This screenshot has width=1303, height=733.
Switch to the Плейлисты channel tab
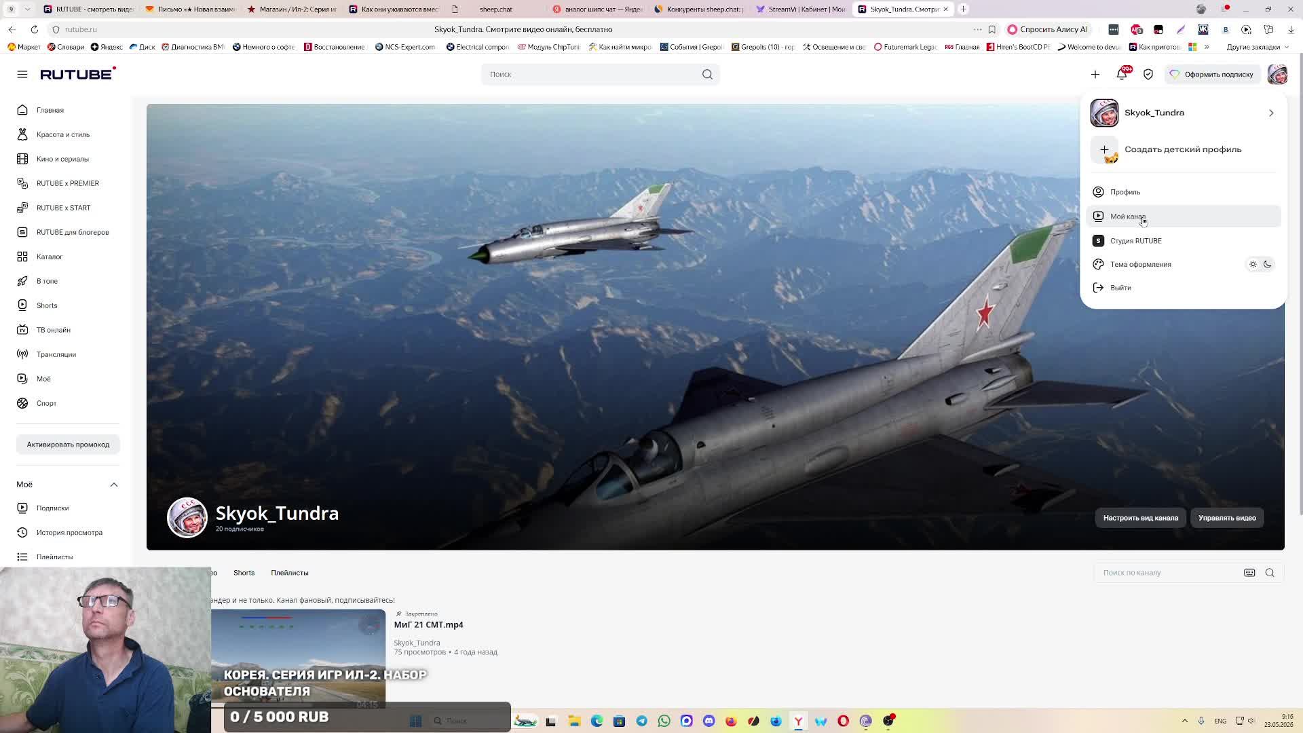point(290,573)
